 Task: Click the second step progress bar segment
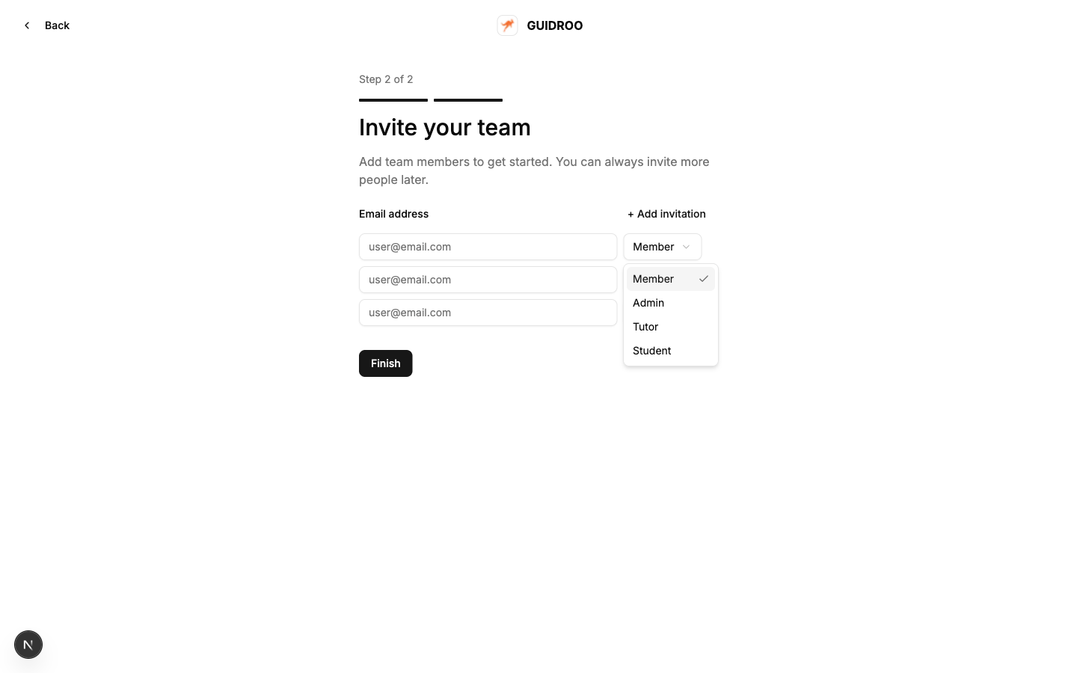(468, 99)
